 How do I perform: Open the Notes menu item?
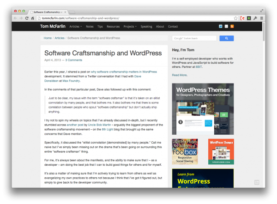(90, 26)
